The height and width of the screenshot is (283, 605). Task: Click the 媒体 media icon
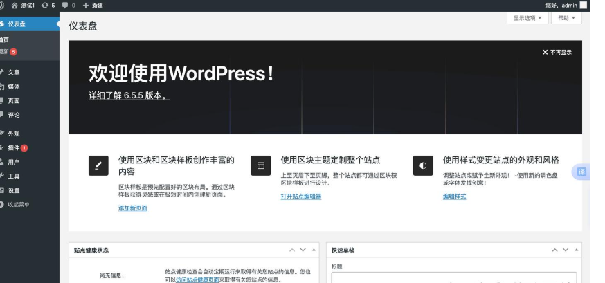click(x=2, y=86)
